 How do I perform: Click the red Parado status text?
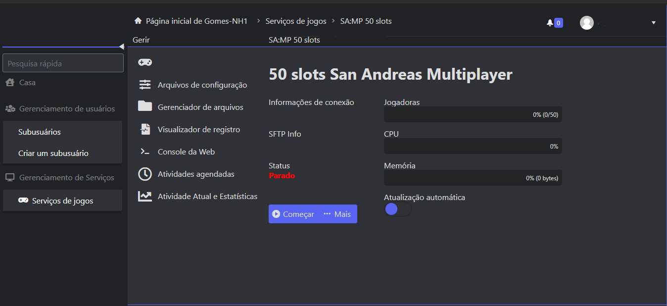282,175
